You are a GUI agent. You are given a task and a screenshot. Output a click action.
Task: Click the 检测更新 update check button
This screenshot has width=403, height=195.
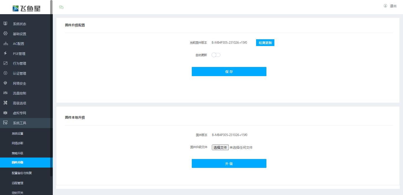pyautogui.click(x=265, y=42)
